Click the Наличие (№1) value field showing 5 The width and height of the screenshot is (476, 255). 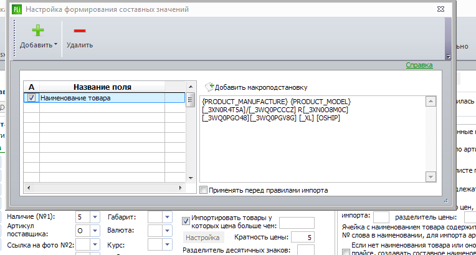coord(83,217)
